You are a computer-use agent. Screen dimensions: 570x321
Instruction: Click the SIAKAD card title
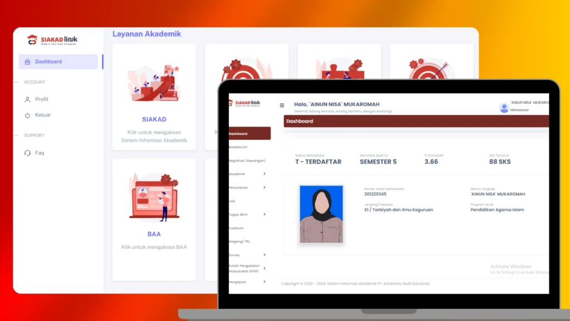[154, 119]
